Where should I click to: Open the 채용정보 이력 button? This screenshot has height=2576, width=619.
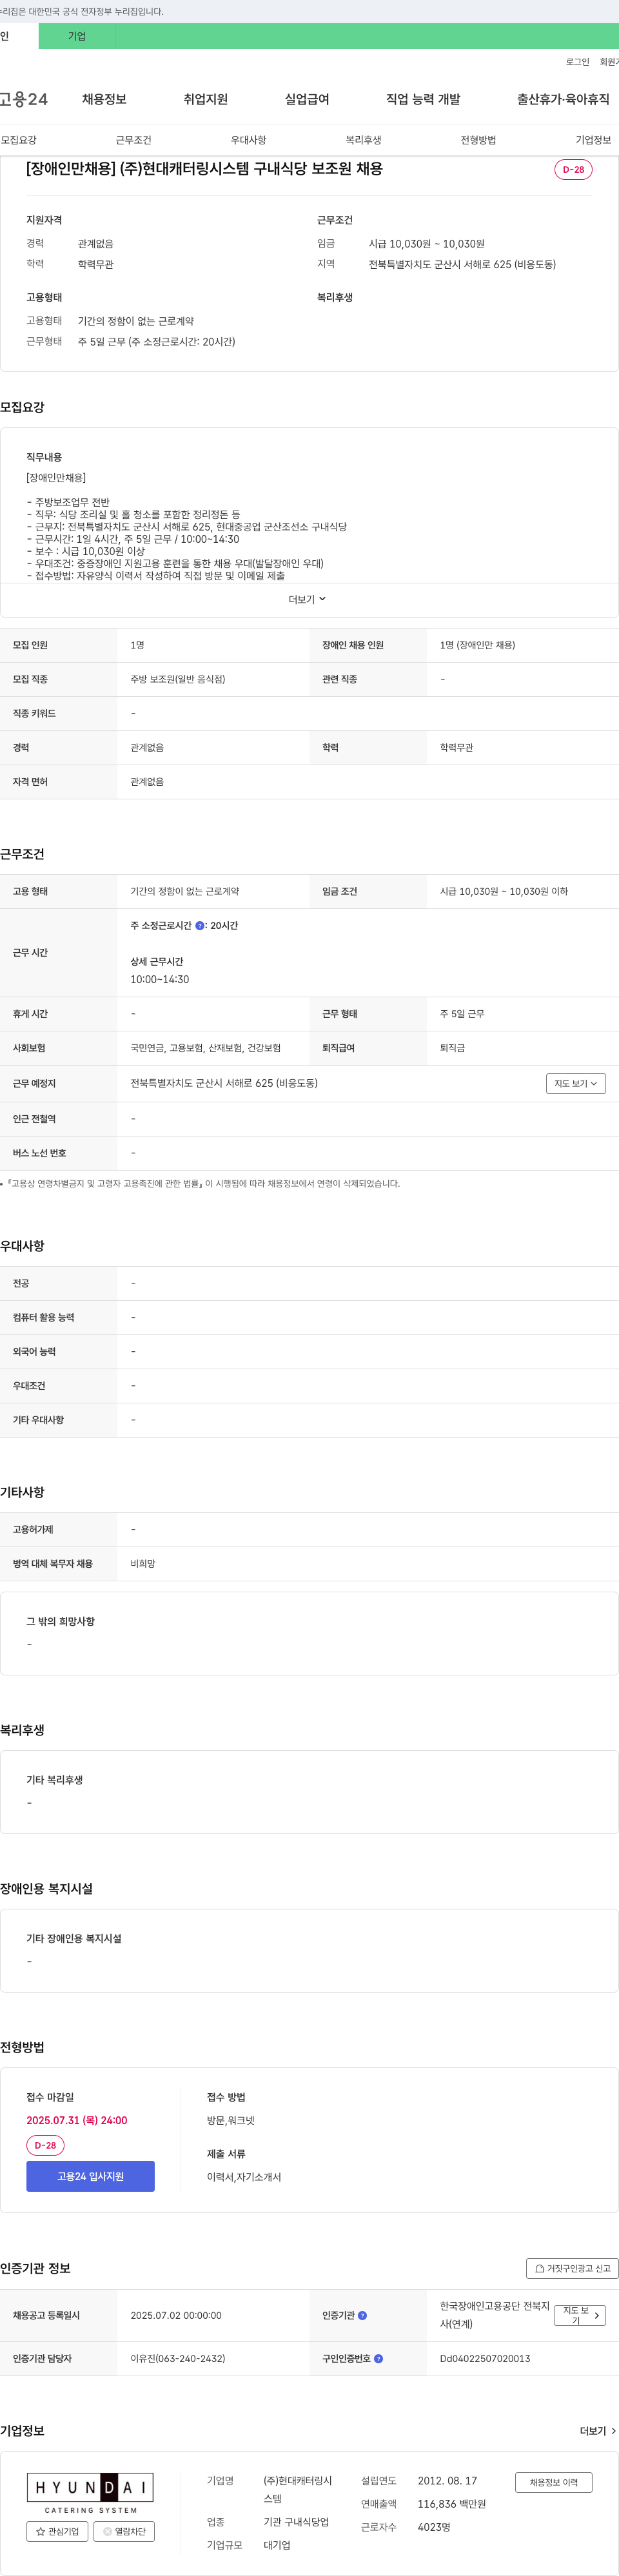click(x=553, y=2482)
